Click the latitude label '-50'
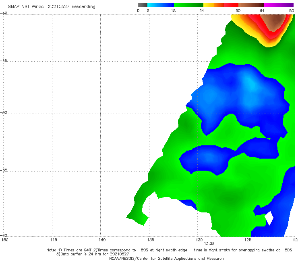298x261 pixels. [4, 112]
